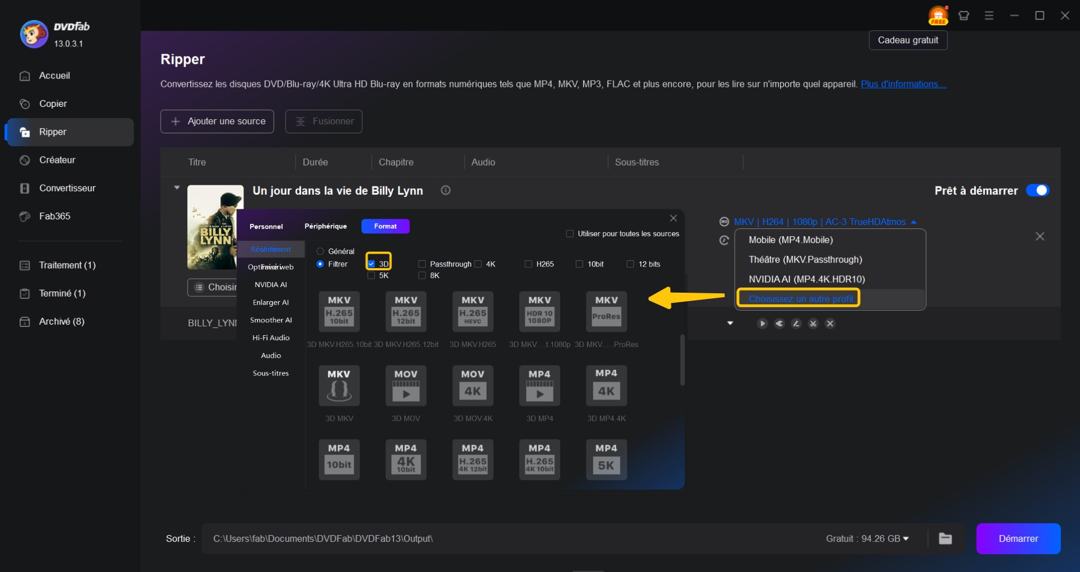Check the Passthrough filter checkbox
Image resolution: width=1080 pixels, height=572 pixels.
tap(422, 264)
